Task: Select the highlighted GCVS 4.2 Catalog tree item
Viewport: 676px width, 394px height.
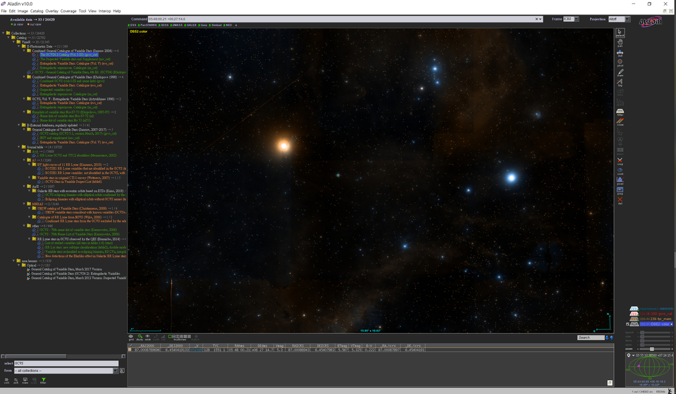Action: point(69,55)
